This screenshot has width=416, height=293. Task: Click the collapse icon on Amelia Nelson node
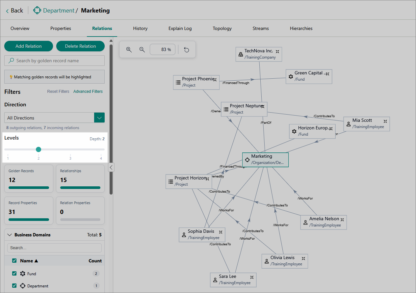coord(342,219)
